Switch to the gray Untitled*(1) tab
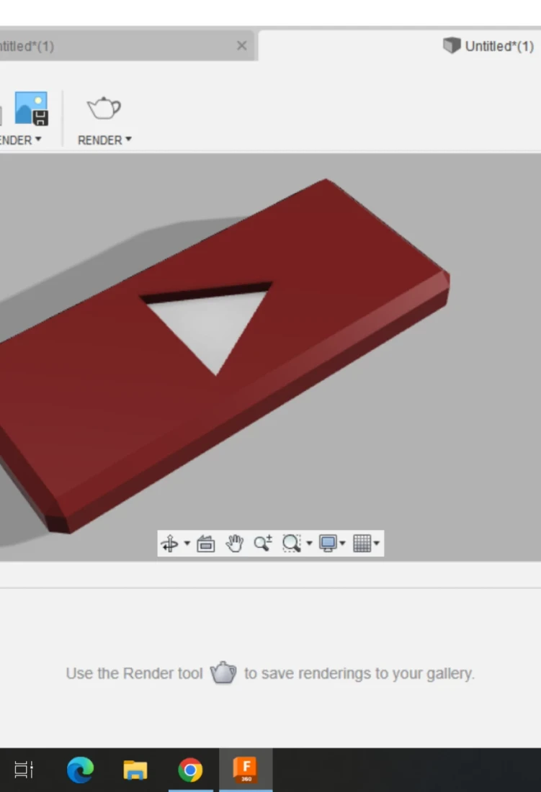The height and width of the screenshot is (792, 541). point(126,46)
